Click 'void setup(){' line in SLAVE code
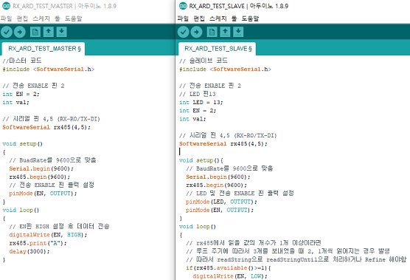 [x=201, y=160]
